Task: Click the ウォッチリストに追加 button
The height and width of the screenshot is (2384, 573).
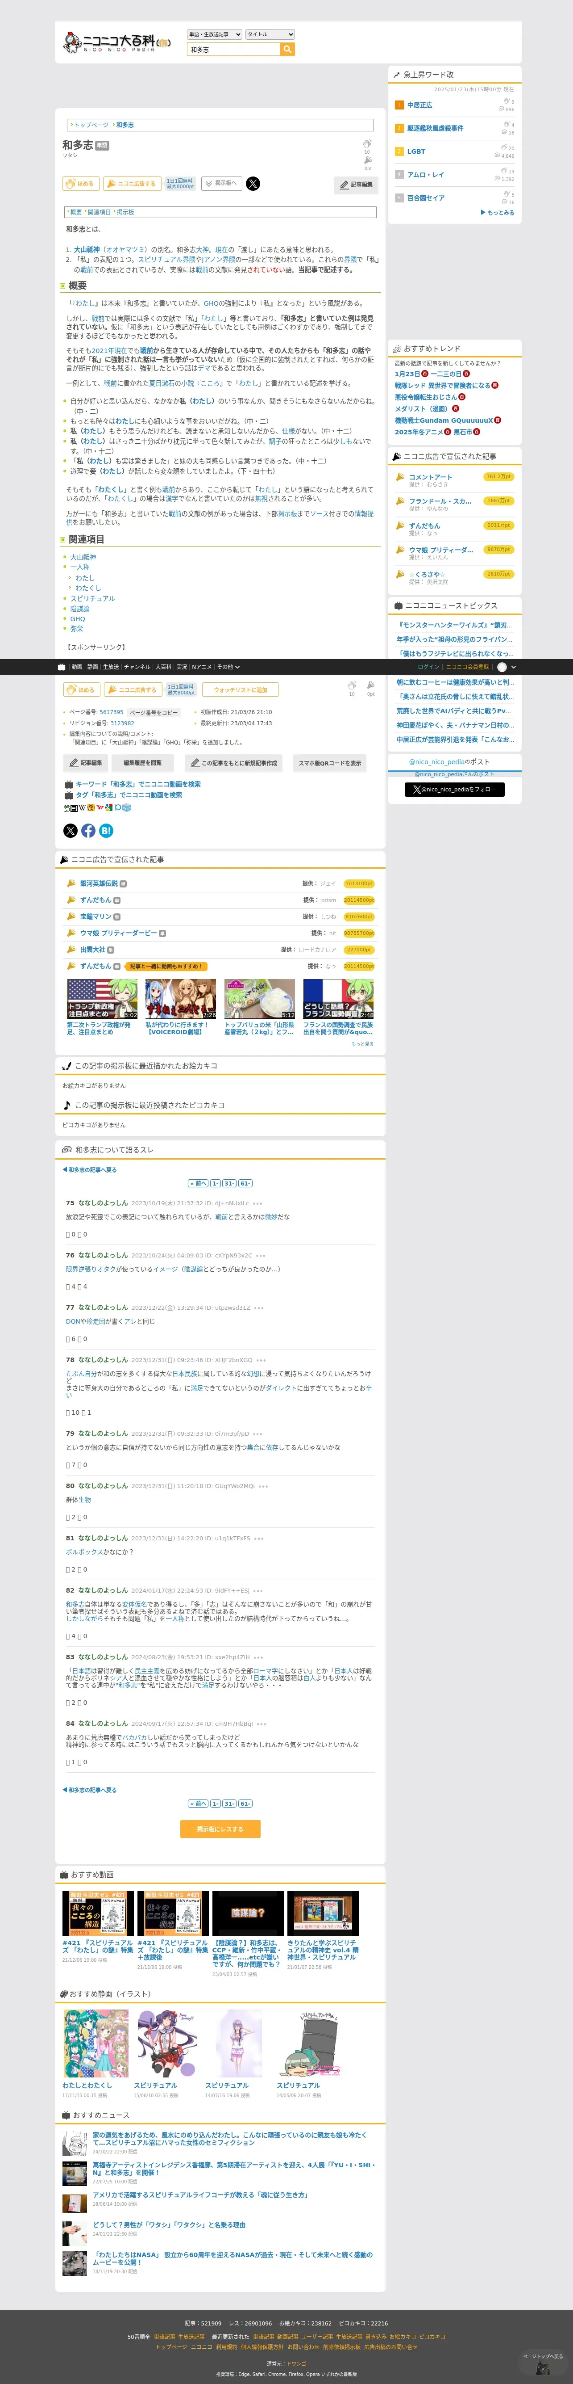Action: pos(240,690)
